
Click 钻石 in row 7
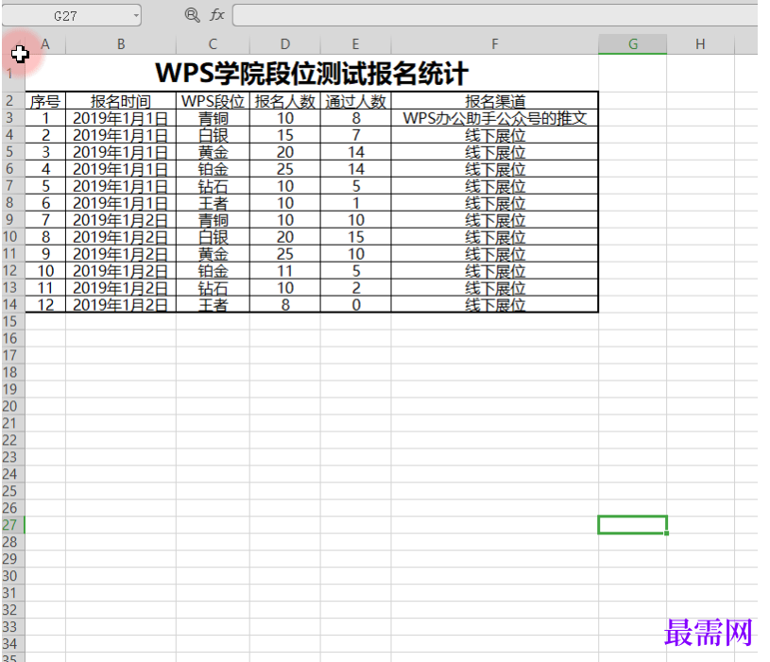coord(213,186)
